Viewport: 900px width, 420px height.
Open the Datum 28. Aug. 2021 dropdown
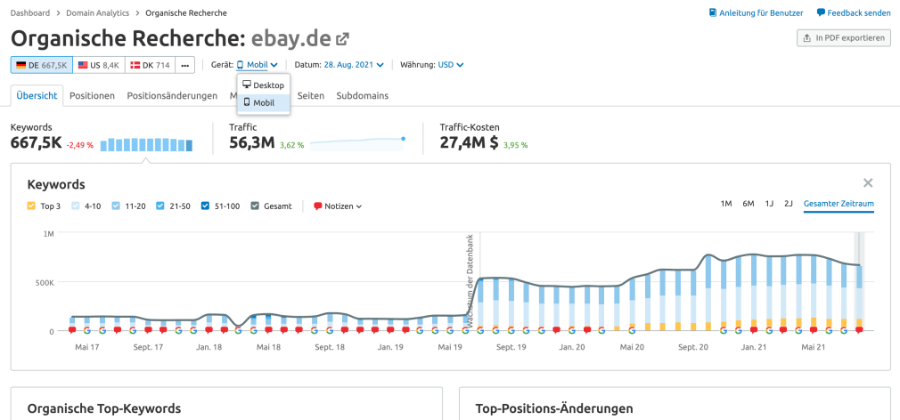point(354,65)
